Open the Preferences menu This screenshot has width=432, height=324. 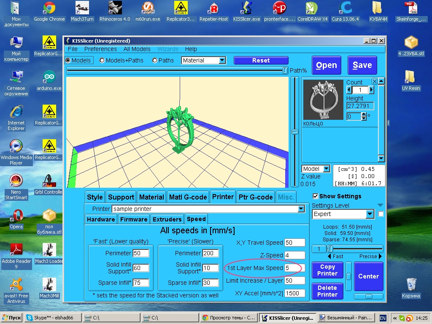tap(100, 49)
